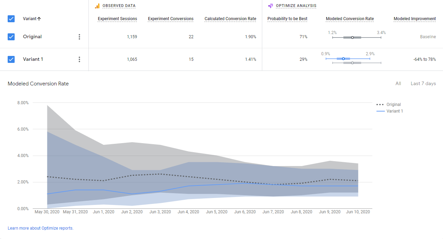Click the Experiment Sessions column header
Image resolution: width=443 pixels, height=239 pixels.
117,19
